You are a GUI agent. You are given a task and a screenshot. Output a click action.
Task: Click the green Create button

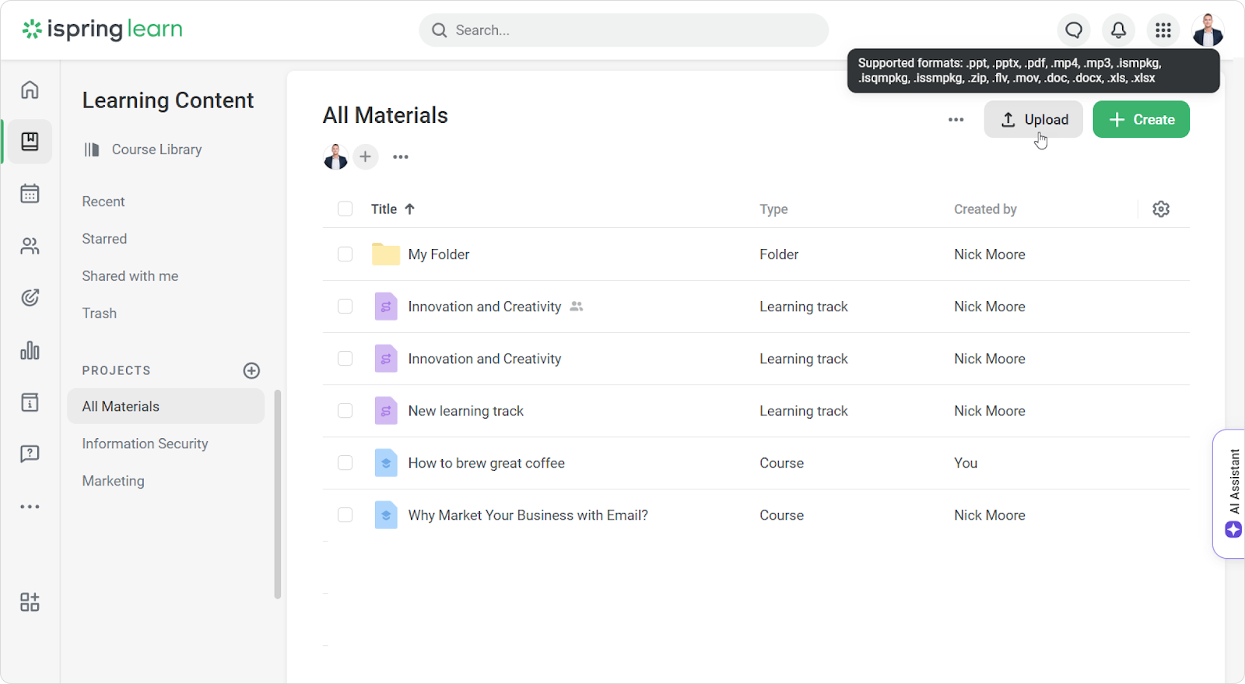point(1141,120)
